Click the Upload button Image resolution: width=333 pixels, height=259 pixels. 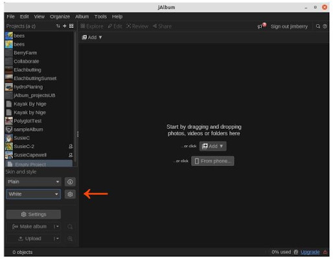pyautogui.click(x=30, y=239)
